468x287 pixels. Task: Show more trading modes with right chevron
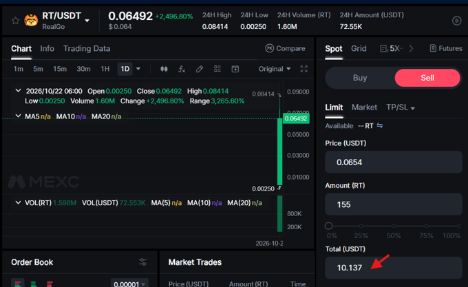pos(411,49)
